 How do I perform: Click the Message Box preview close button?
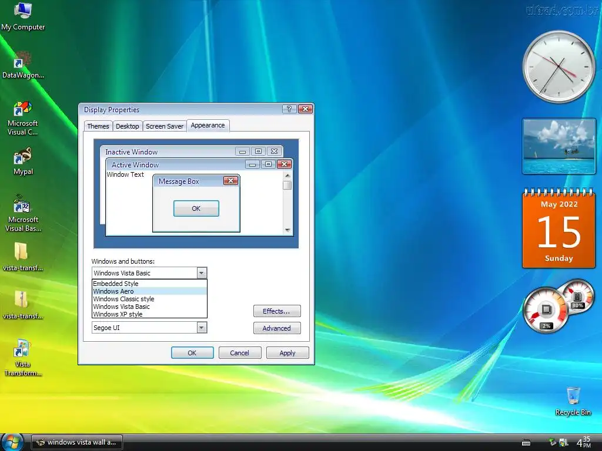tap(230, 181)
